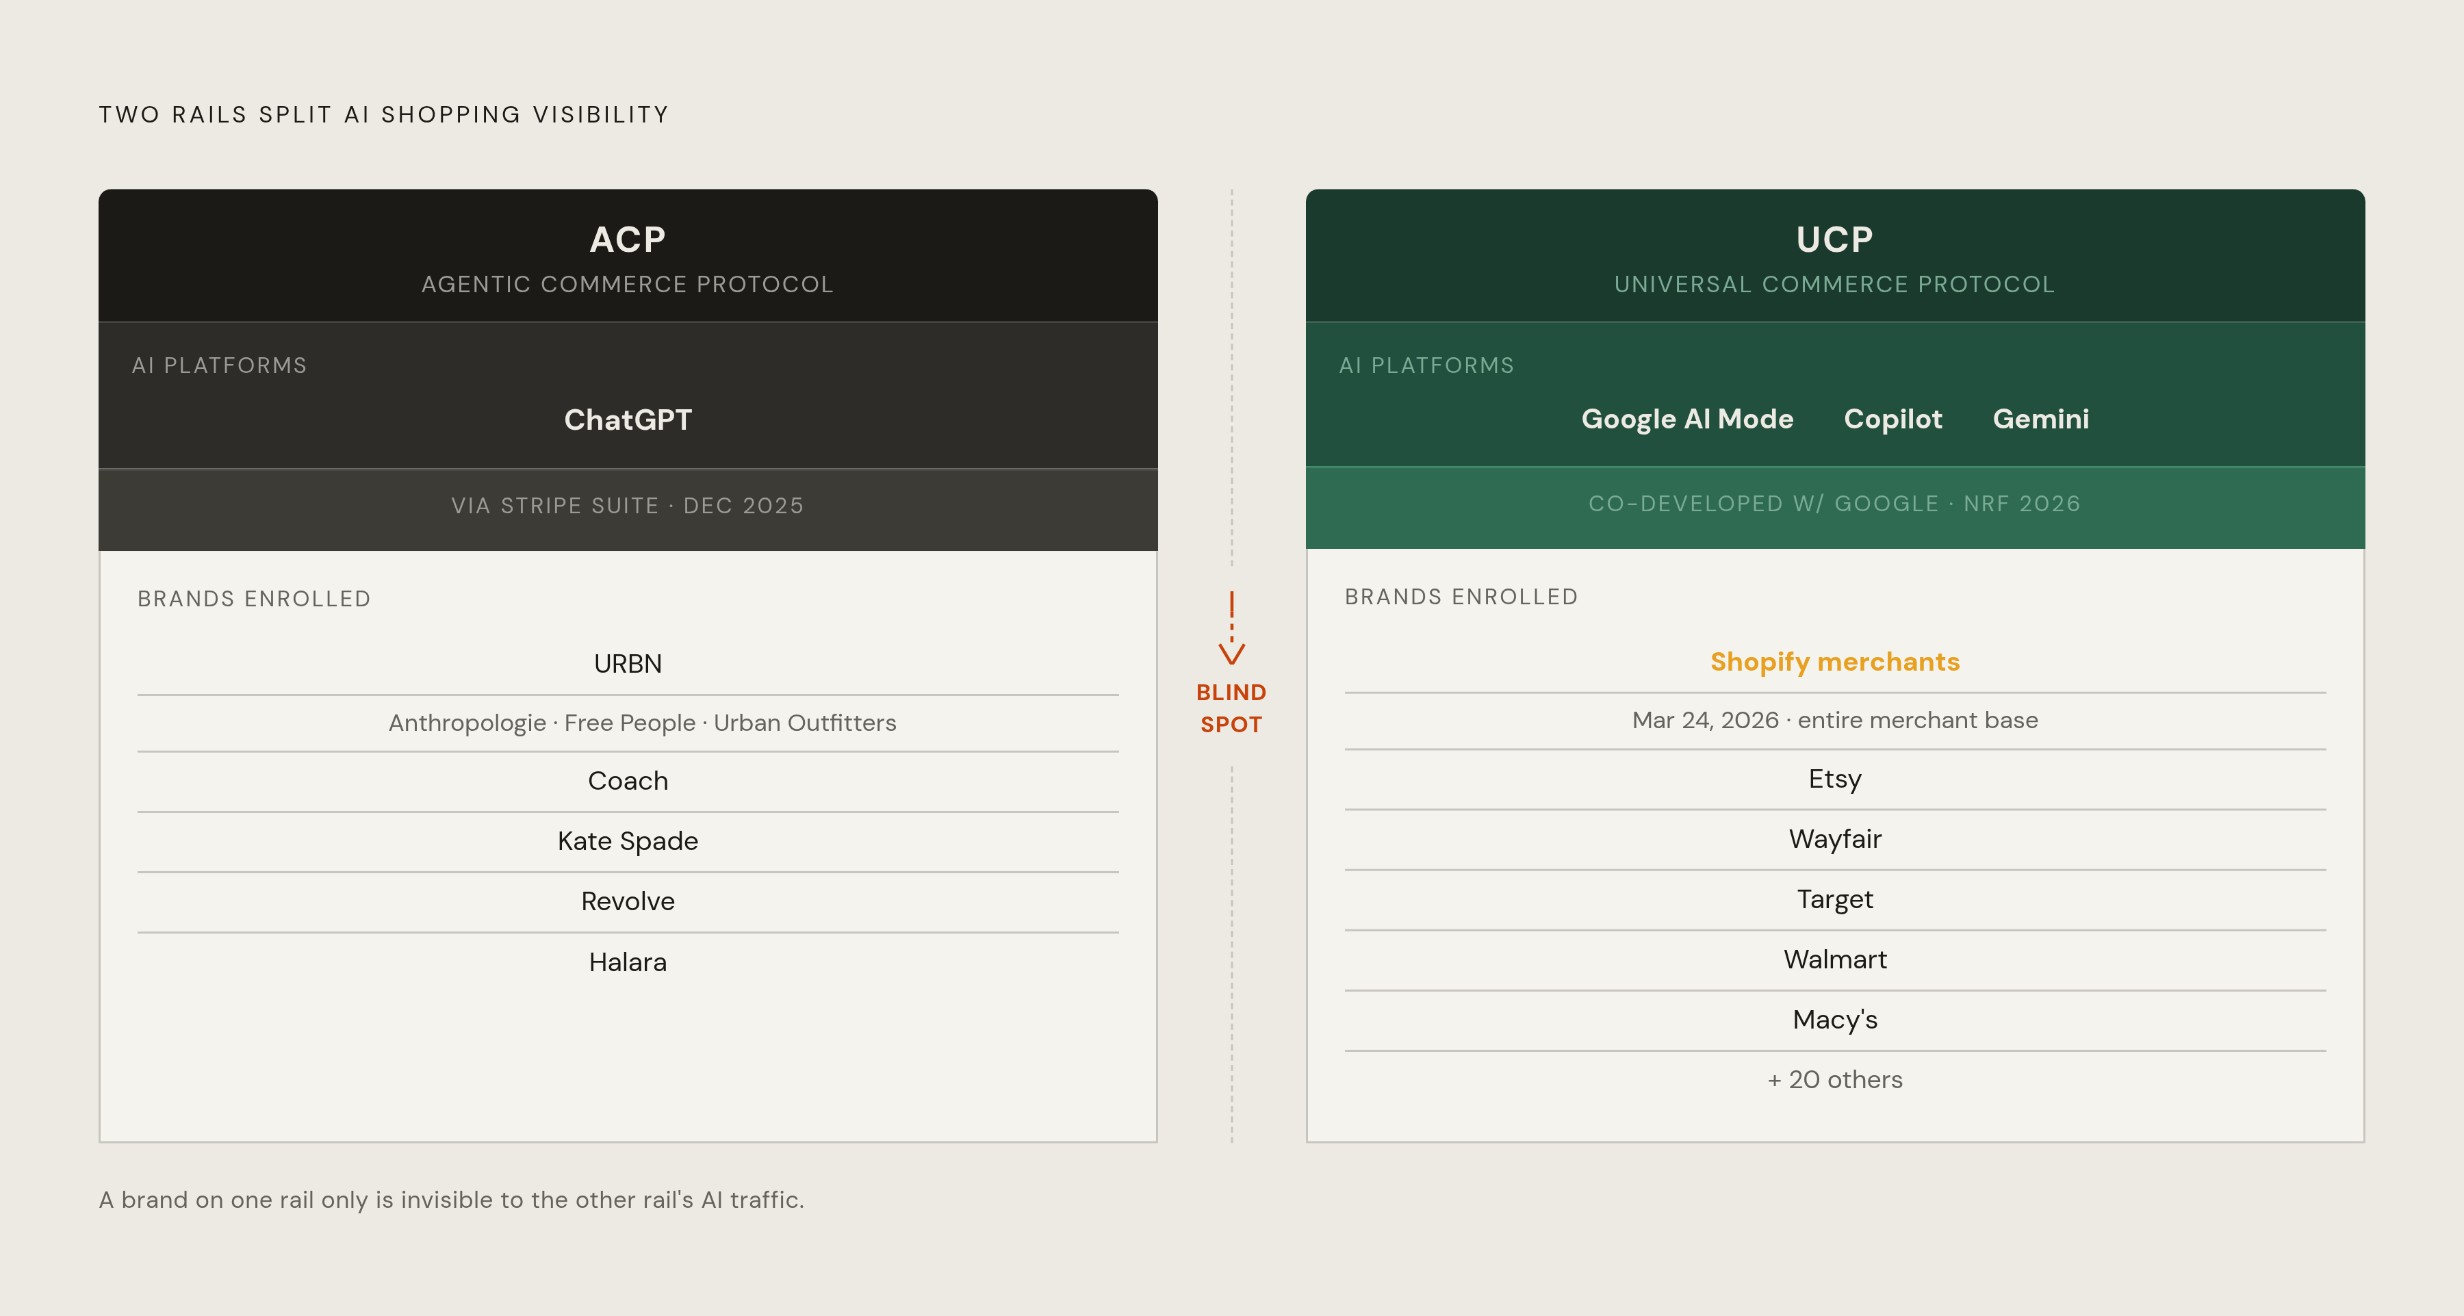The image size is (2464, 1316).
Task: Click 'Mar 24, 2026 · entire merchant base' row
Action: (1834, 720)
